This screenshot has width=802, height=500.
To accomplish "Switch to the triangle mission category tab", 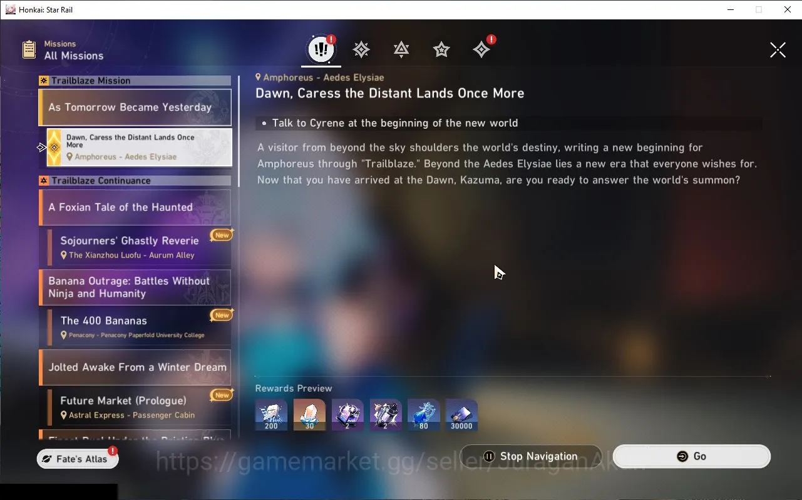I will point(401,50).
